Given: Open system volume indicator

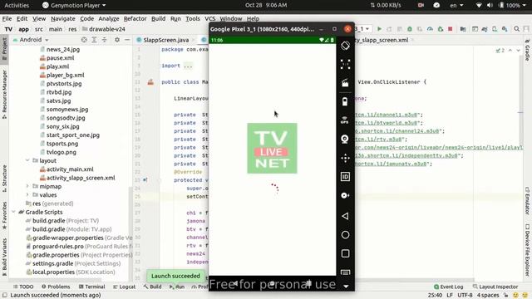Looking at the screenshot, I should tap(490, 5).
